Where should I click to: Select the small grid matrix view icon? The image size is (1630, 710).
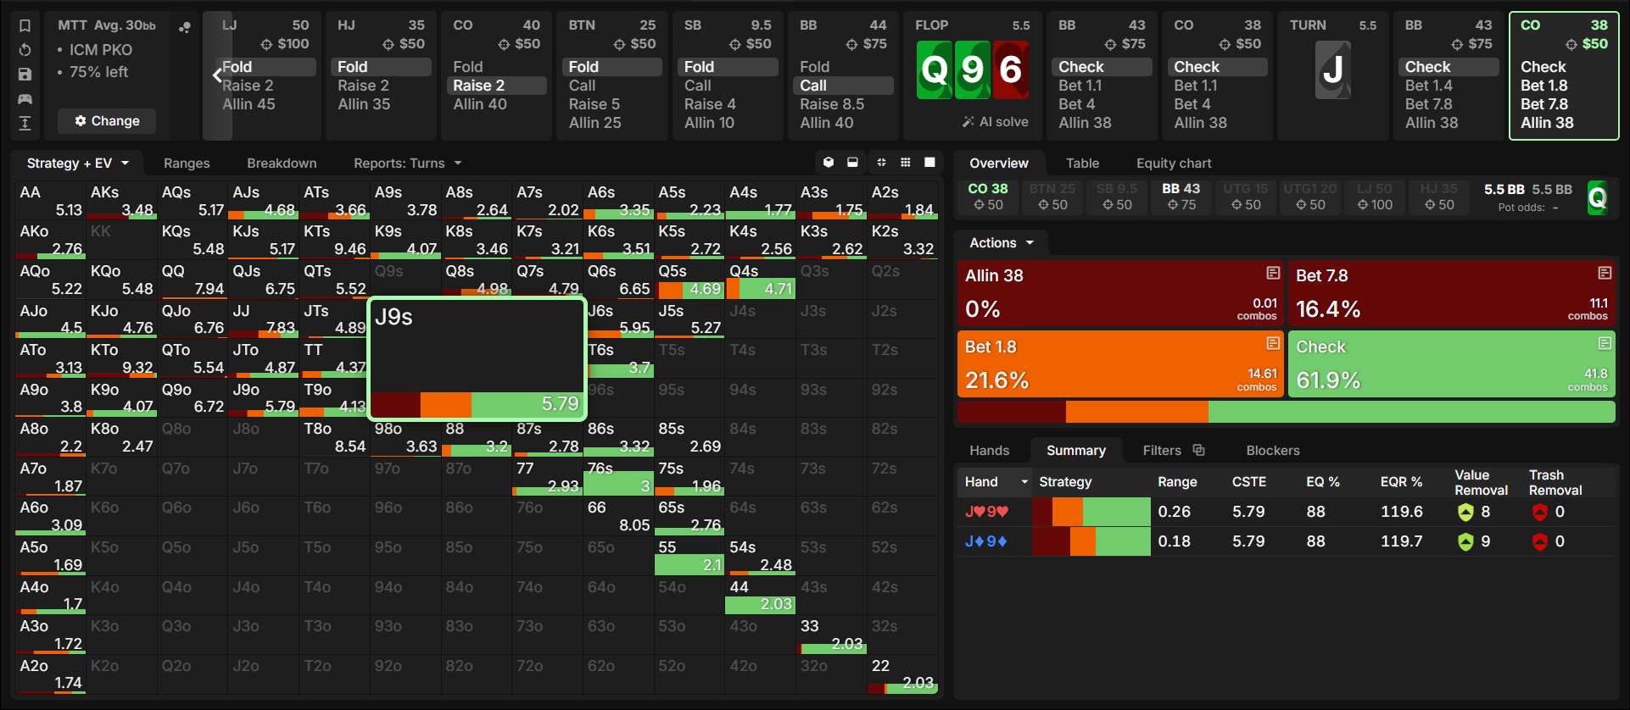906,163
